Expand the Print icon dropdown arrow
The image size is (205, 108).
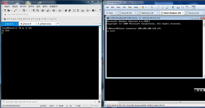click(x=45, y=11)
